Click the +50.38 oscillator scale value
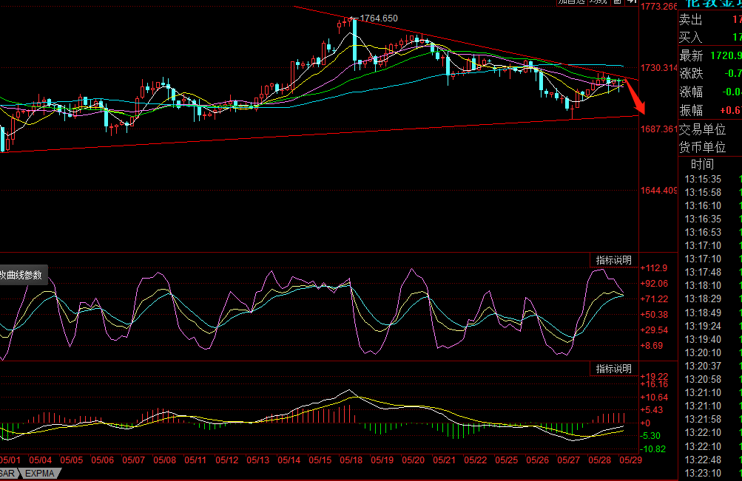The image size is (742, 481). (654, 314)
